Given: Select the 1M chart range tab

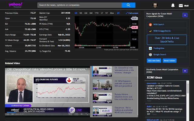Looking at the screenshot, I should coord(86,13).
